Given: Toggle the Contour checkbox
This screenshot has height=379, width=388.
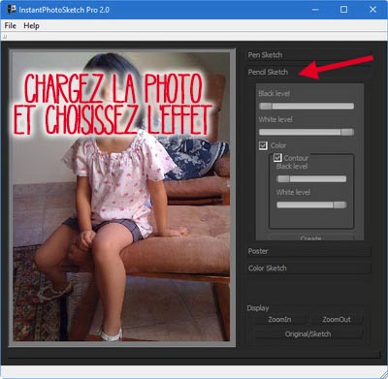Looking at the screenshot, I should coord(277,158).
